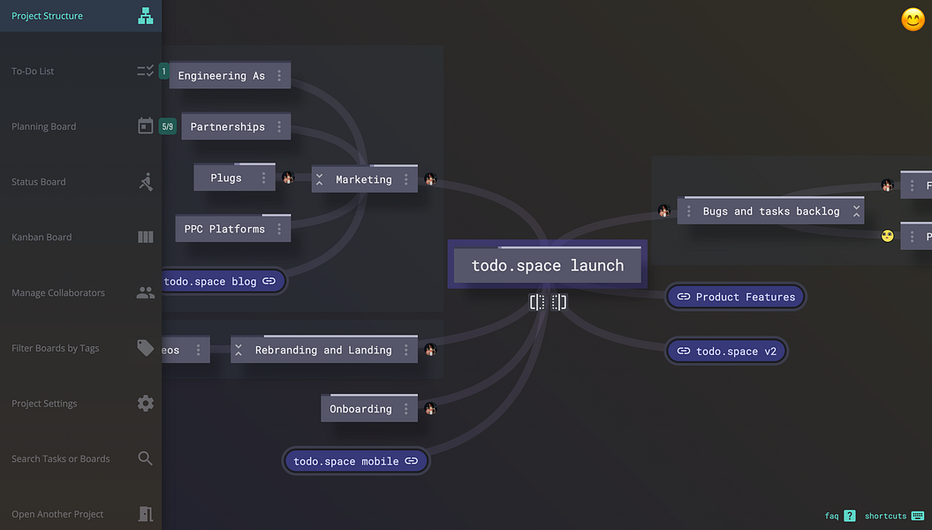Switch to Kanban Board
932x530 pixels.
point(80,237)
